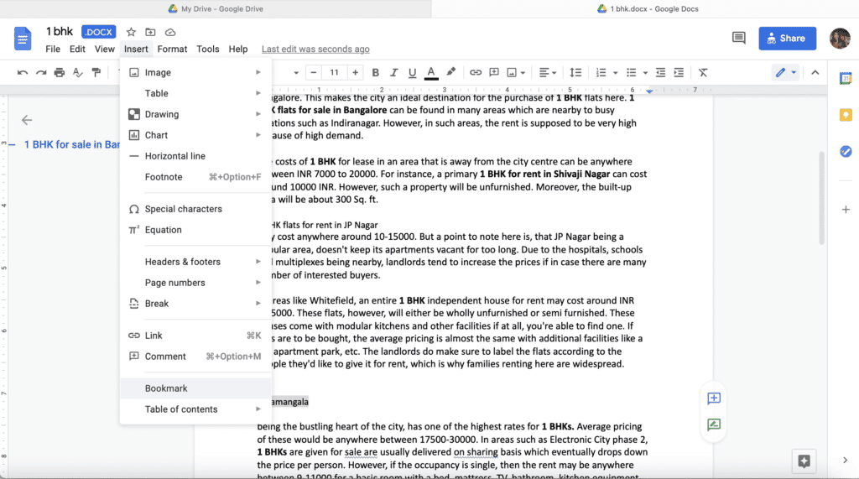Close document outline with back arrow

(x=27, y=120)
